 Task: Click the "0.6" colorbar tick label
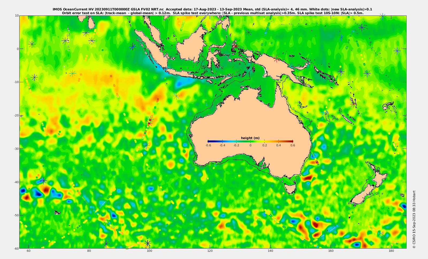293,145
